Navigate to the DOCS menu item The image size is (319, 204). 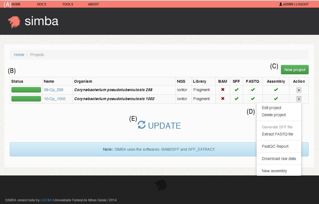[x=42, y=4]
